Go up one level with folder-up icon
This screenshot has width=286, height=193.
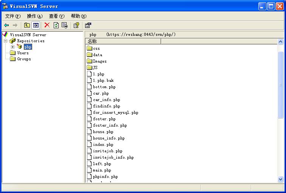[27, 25]
